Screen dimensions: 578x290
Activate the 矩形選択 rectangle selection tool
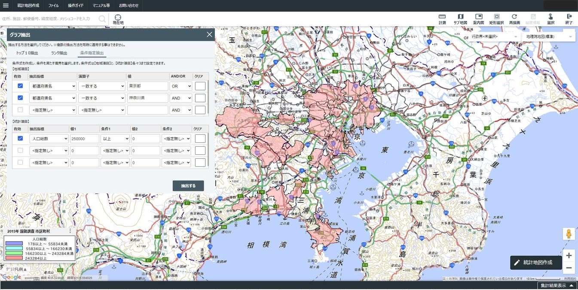click(x=496, y=19)
